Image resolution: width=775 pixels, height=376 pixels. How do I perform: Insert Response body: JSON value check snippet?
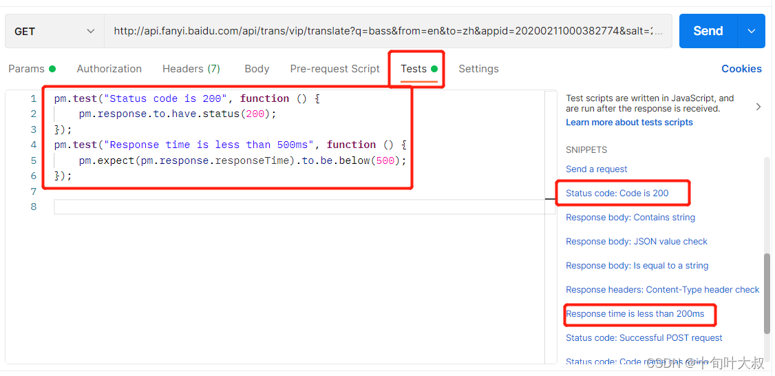pos(637,242)
